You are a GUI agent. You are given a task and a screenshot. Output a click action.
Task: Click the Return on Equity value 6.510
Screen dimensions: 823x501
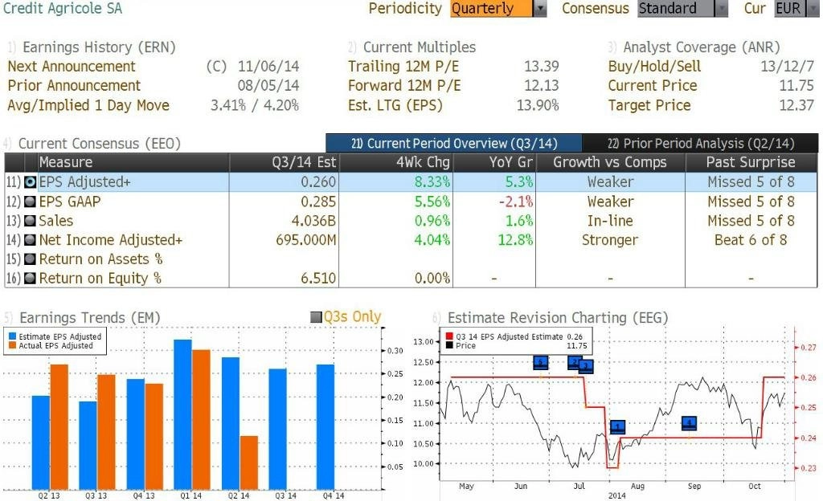point(318,279)
